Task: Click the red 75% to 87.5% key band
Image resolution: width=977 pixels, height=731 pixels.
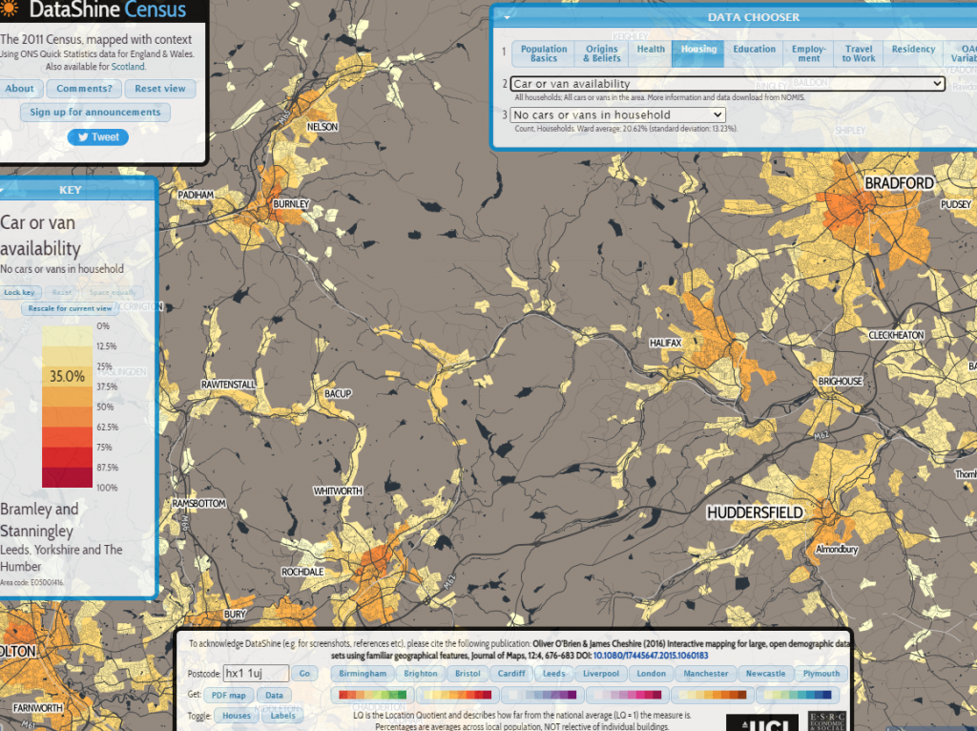Action: point(68,457)
